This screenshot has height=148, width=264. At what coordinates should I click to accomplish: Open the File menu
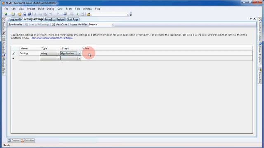[x=6, y=9]
